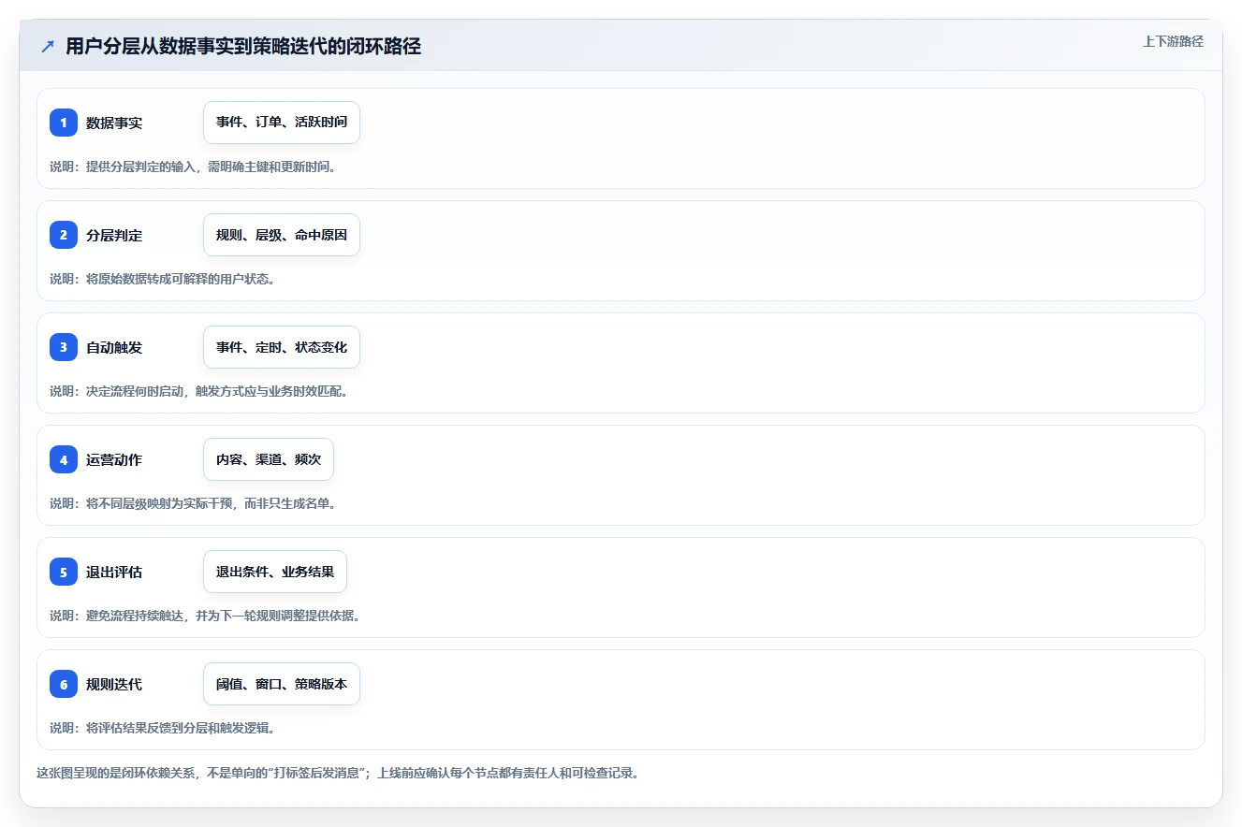
Task: Click the 自动触发 step title
Action: click(x=114, y=347)
